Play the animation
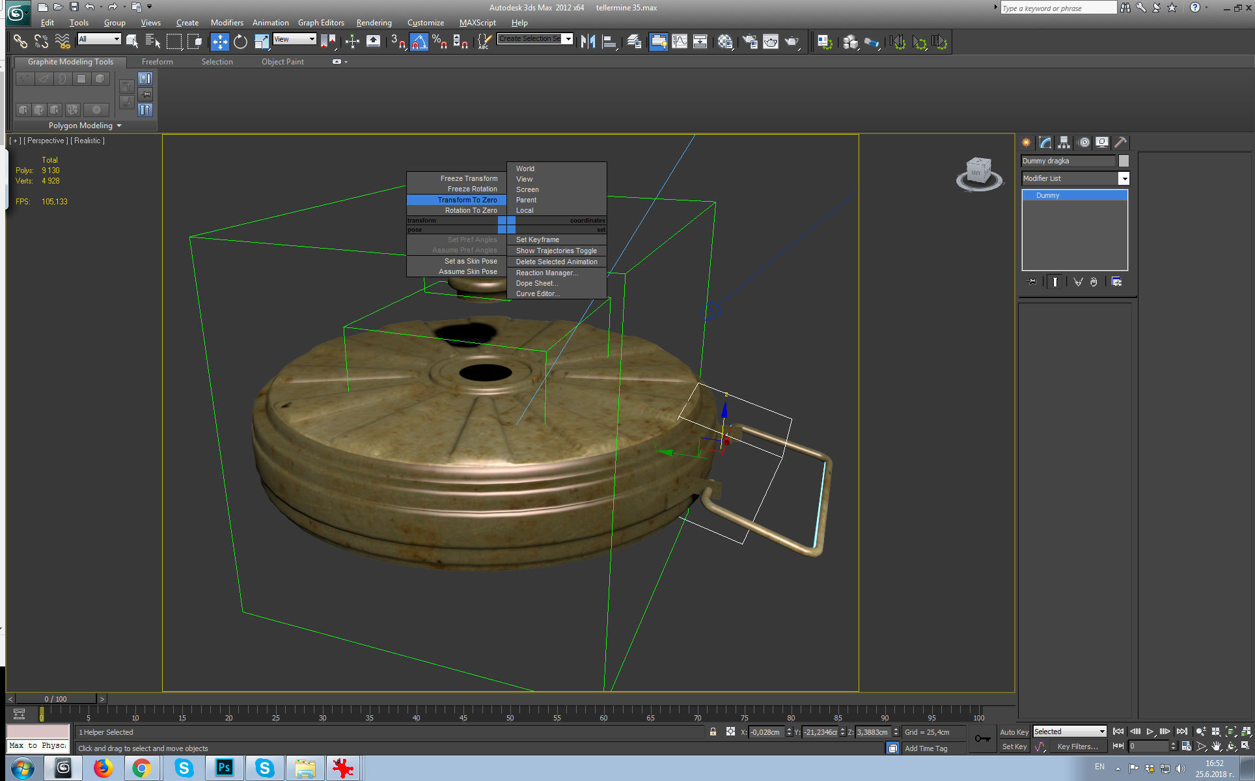 coord(1150,732)
